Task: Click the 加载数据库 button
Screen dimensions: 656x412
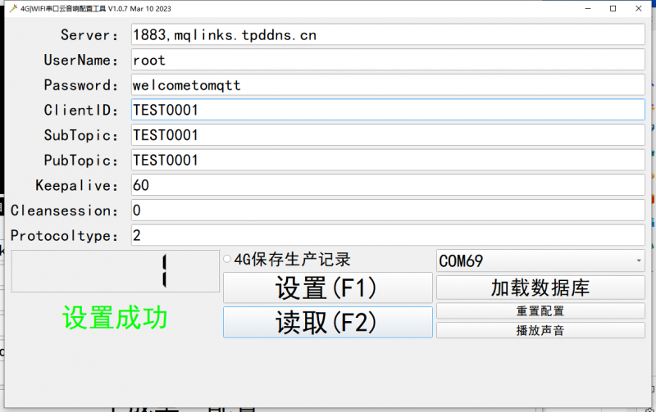Action: [540, 287]
